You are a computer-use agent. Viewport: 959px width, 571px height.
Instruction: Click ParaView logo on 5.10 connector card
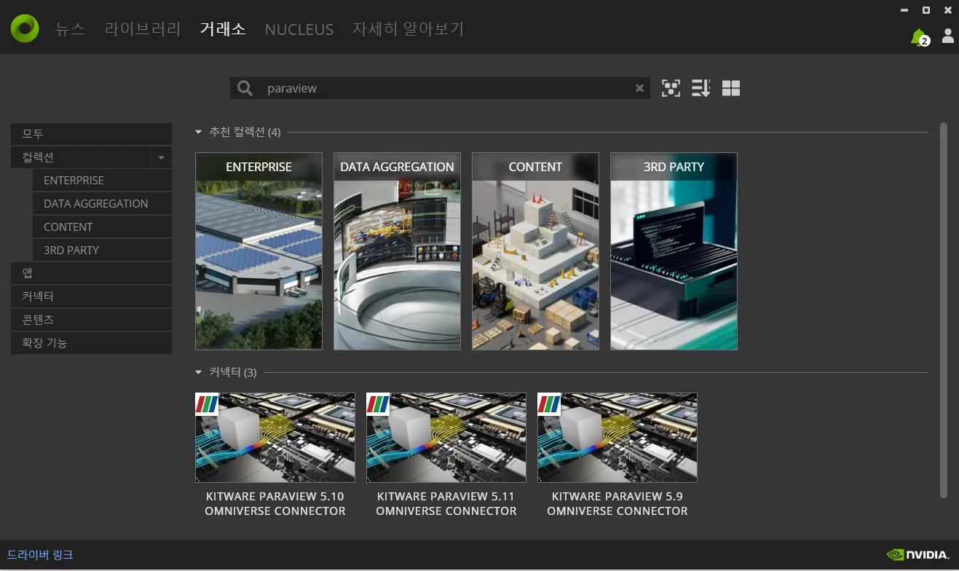207,404
